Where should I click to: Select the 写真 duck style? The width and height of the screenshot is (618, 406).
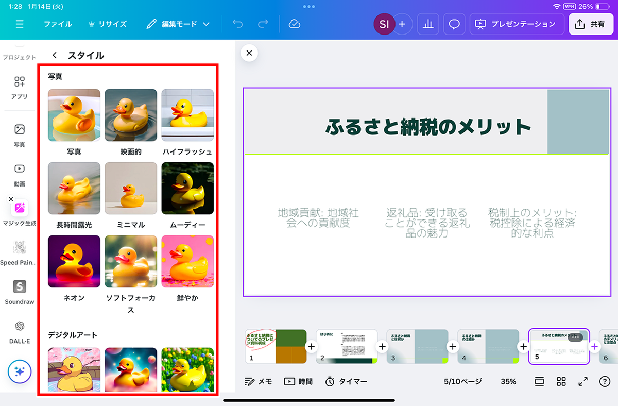[x=74, y=115]
